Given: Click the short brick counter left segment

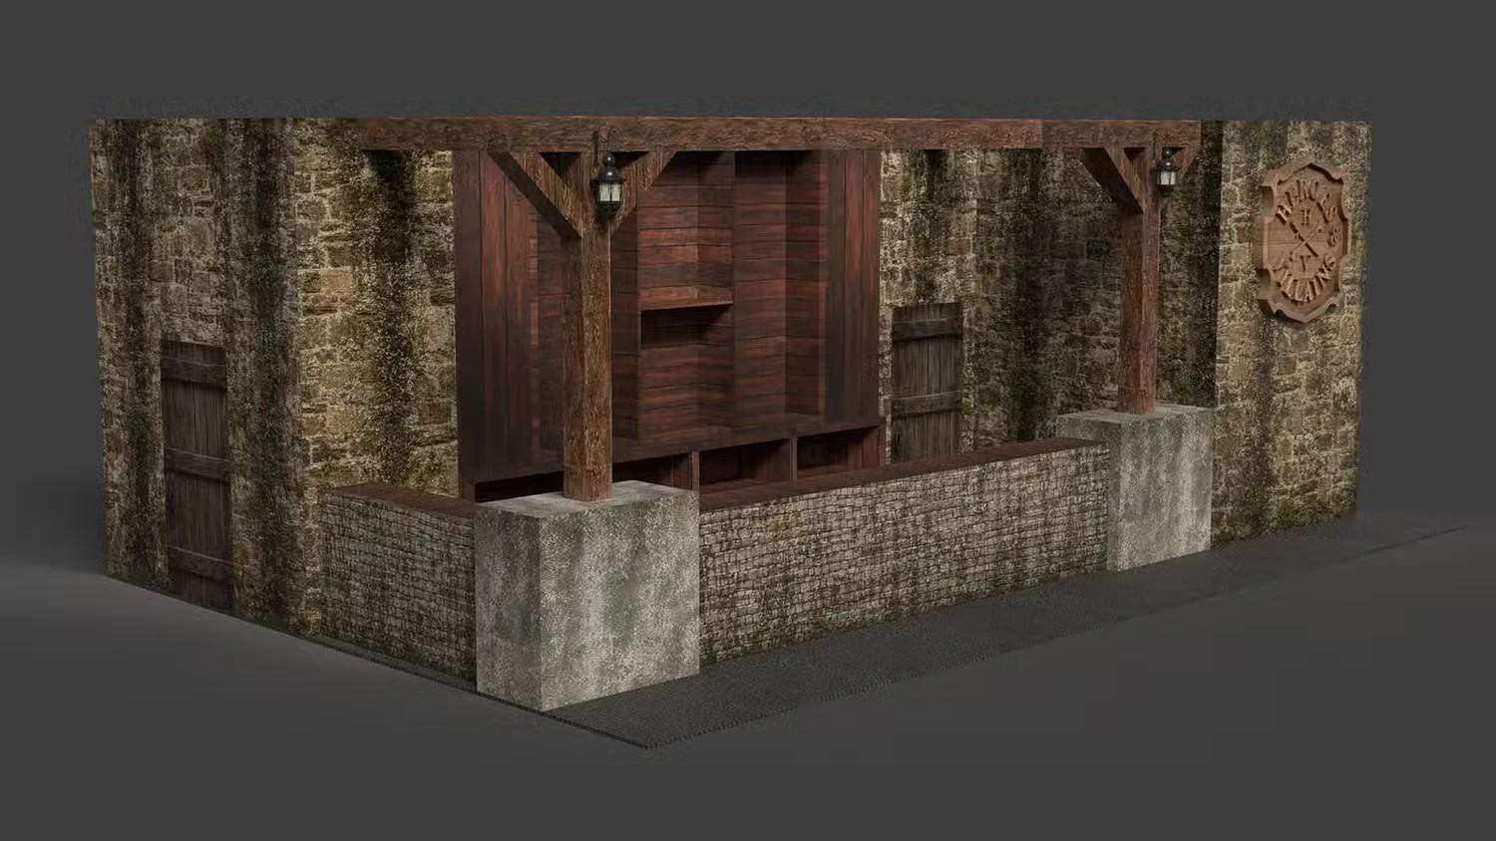Looking at the screenshot, I should [x=399, y=578].
